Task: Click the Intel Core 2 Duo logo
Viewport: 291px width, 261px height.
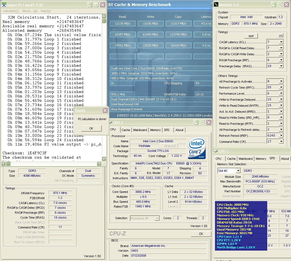Action: pyautogui.click(x=197, y=148)
